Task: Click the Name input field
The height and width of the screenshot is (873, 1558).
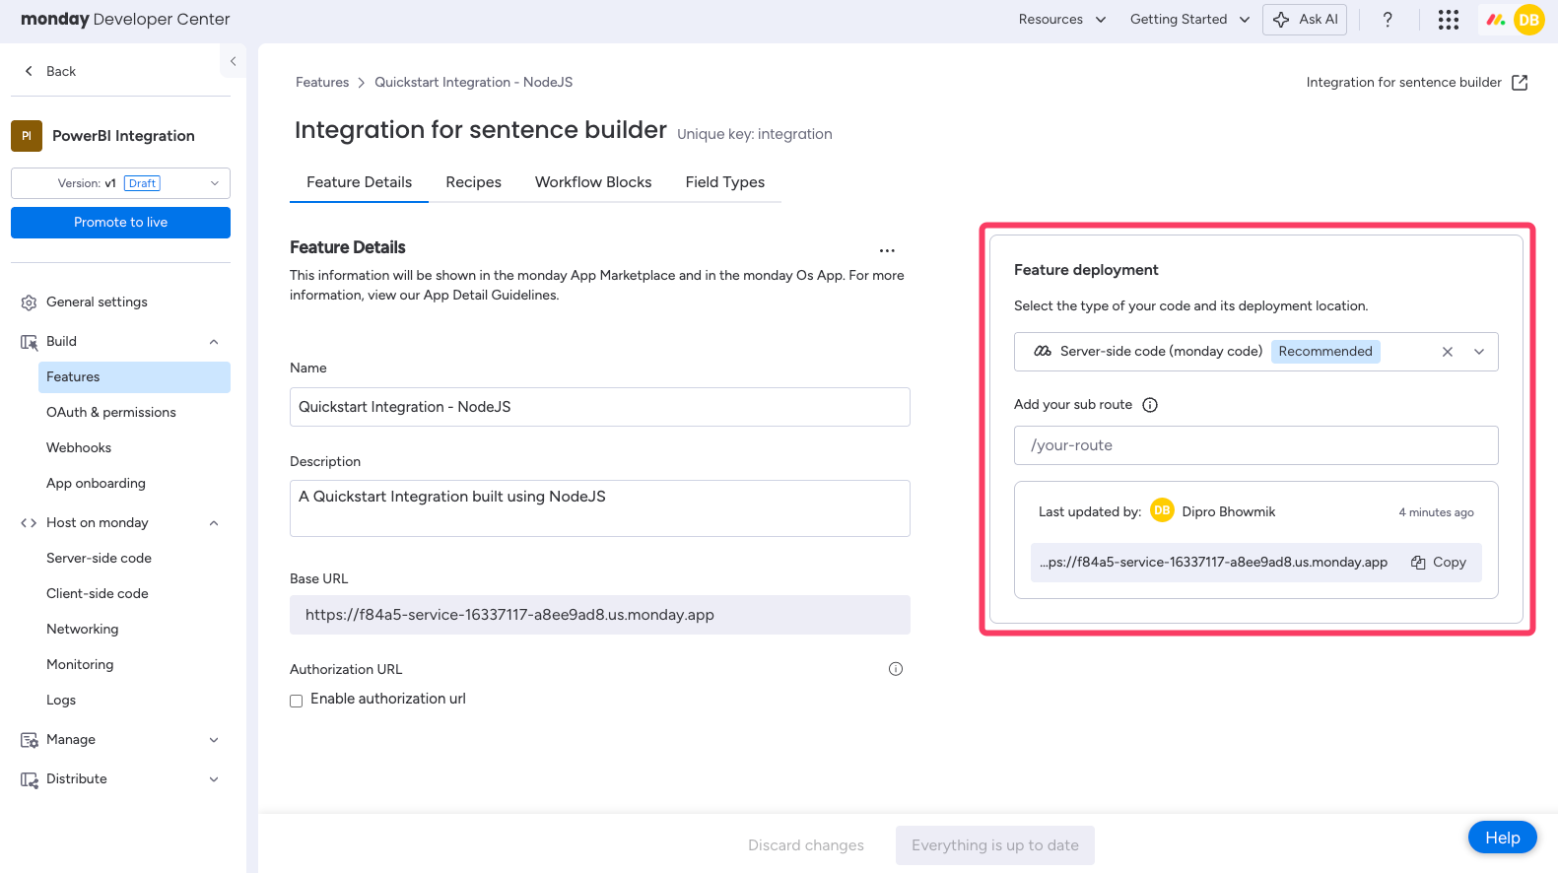Action: click(600, 407)
